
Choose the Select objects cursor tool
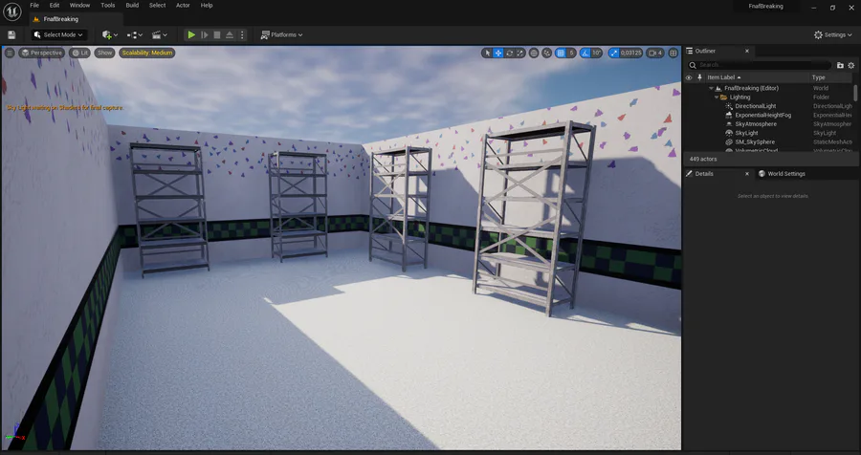[487, 53]
